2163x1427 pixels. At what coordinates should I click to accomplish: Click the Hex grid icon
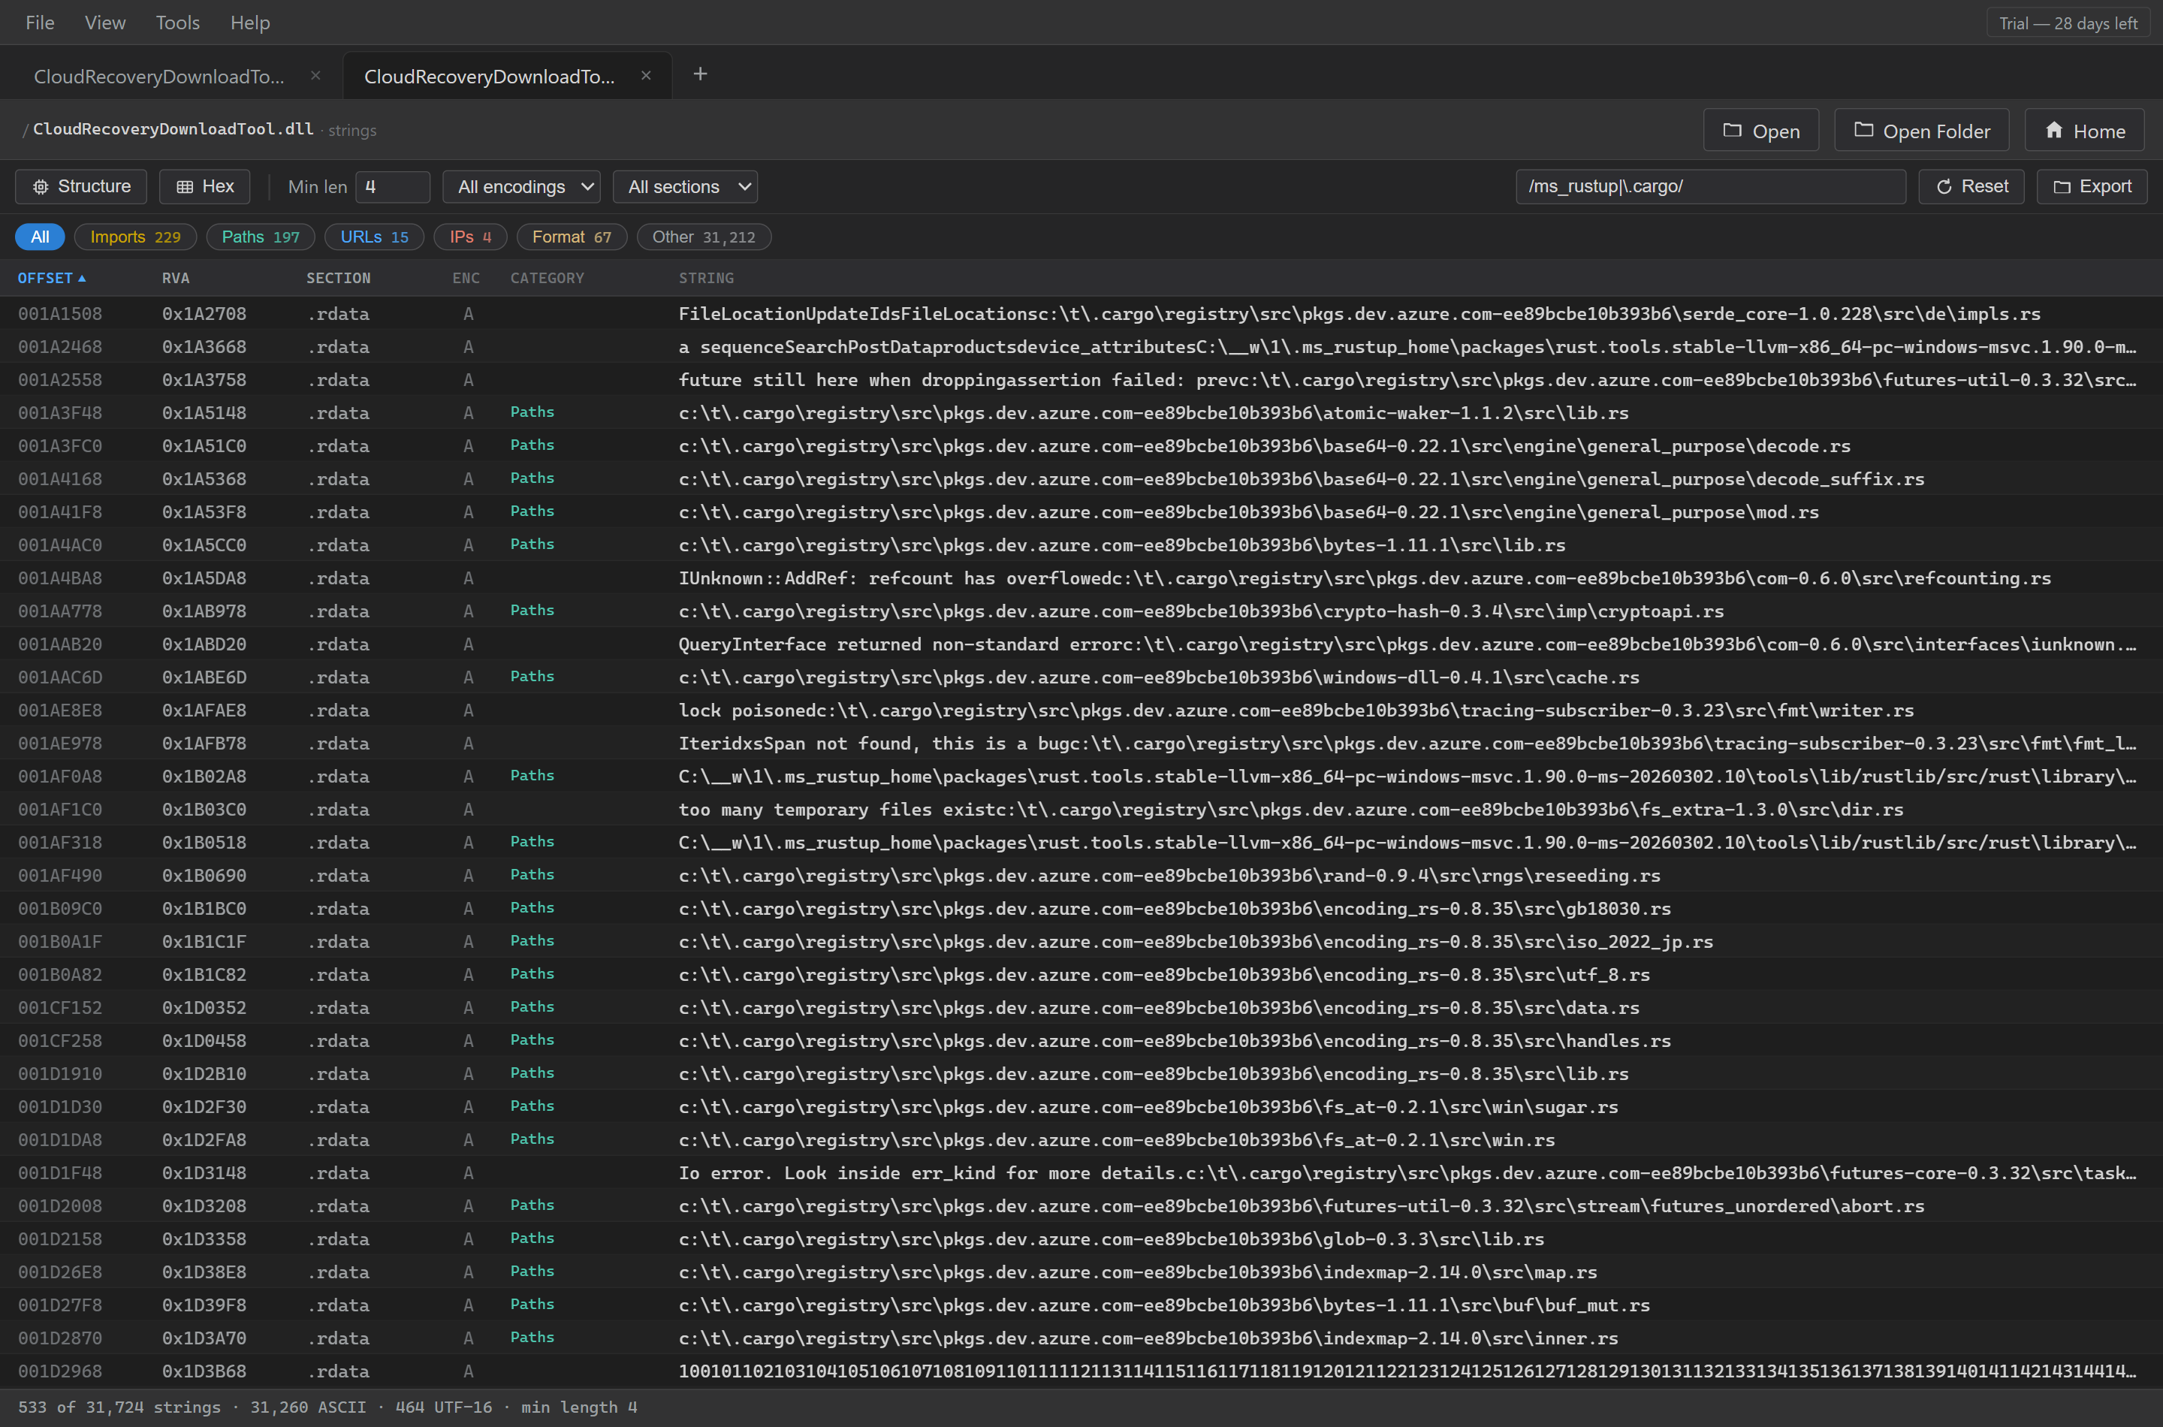(x=185, y=186)
